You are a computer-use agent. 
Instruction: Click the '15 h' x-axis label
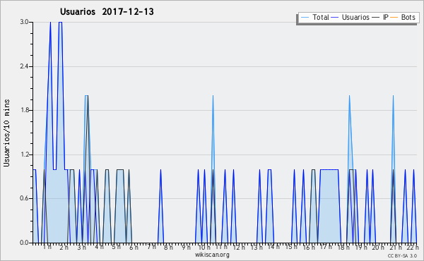click(291, 247)
